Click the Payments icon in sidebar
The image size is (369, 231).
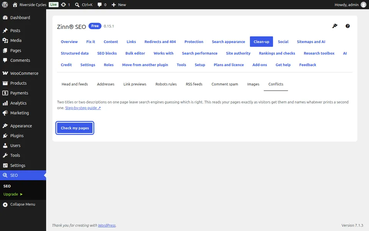pyautogui.click(x=5, y=93)
